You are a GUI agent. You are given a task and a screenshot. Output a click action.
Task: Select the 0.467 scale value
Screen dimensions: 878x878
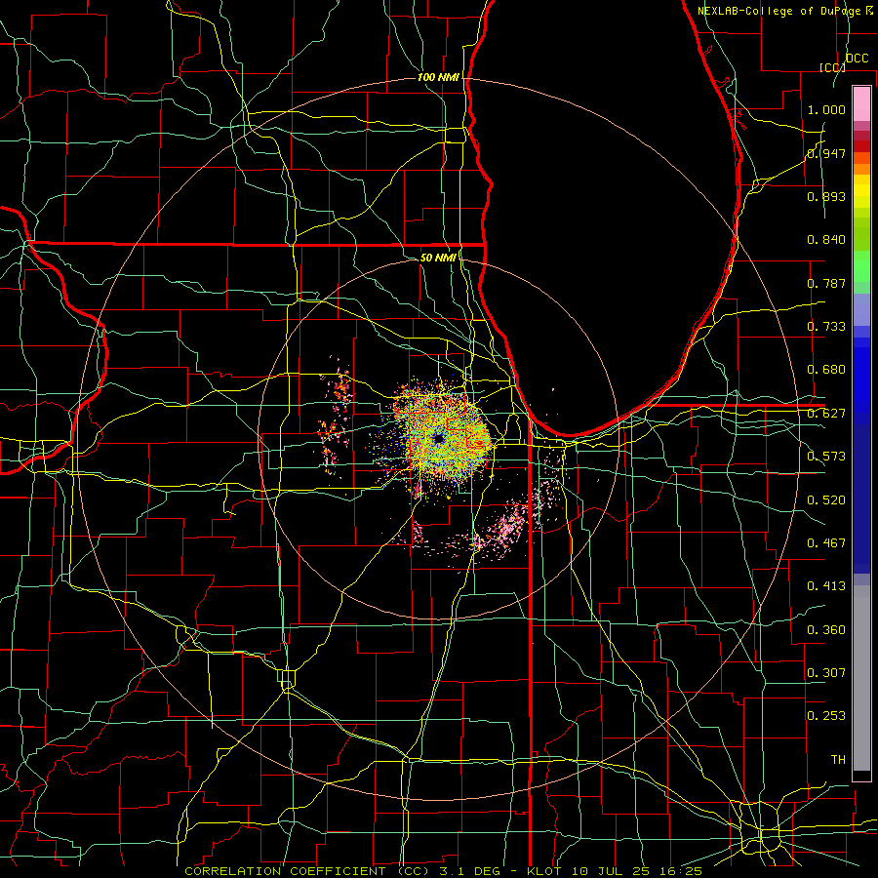(826, 543)
